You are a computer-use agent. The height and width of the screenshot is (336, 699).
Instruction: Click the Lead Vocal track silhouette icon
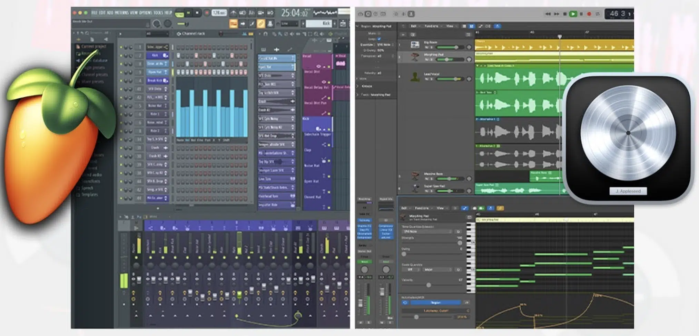click(415, 77)
